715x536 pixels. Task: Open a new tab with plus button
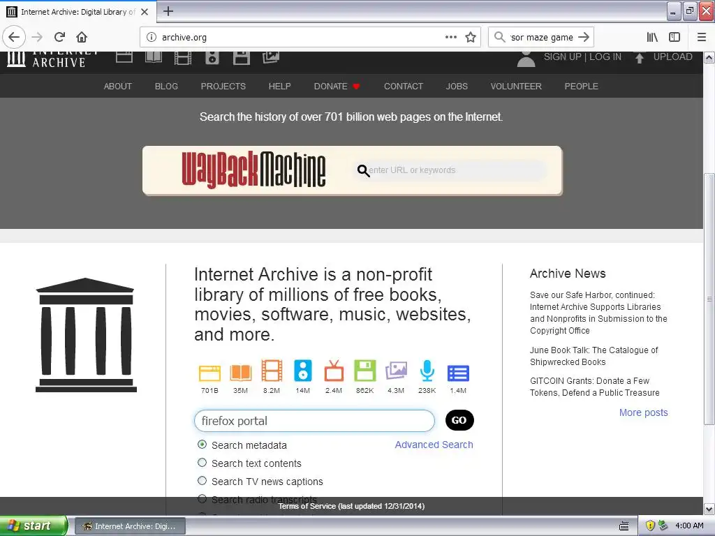click(168, 11)
